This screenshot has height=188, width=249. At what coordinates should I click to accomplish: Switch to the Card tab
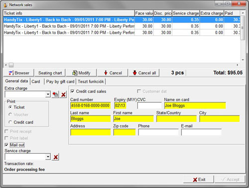click(x=36, y=81)
